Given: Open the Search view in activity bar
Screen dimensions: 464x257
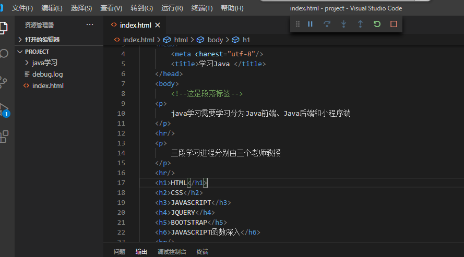Looking at the screenshot, I should click(x=4, y=54).
